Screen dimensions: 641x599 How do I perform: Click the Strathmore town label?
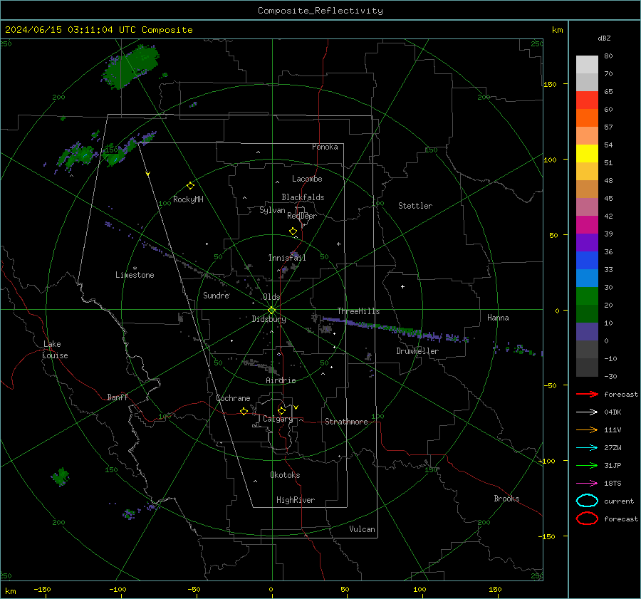[346, 422]
